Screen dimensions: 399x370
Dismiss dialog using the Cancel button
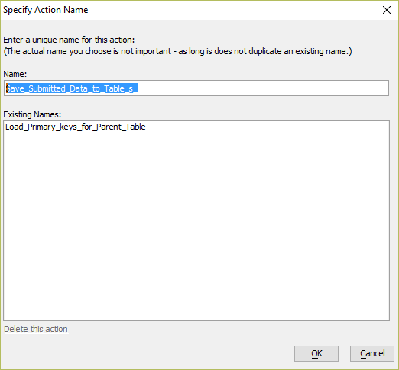[372, 353]
